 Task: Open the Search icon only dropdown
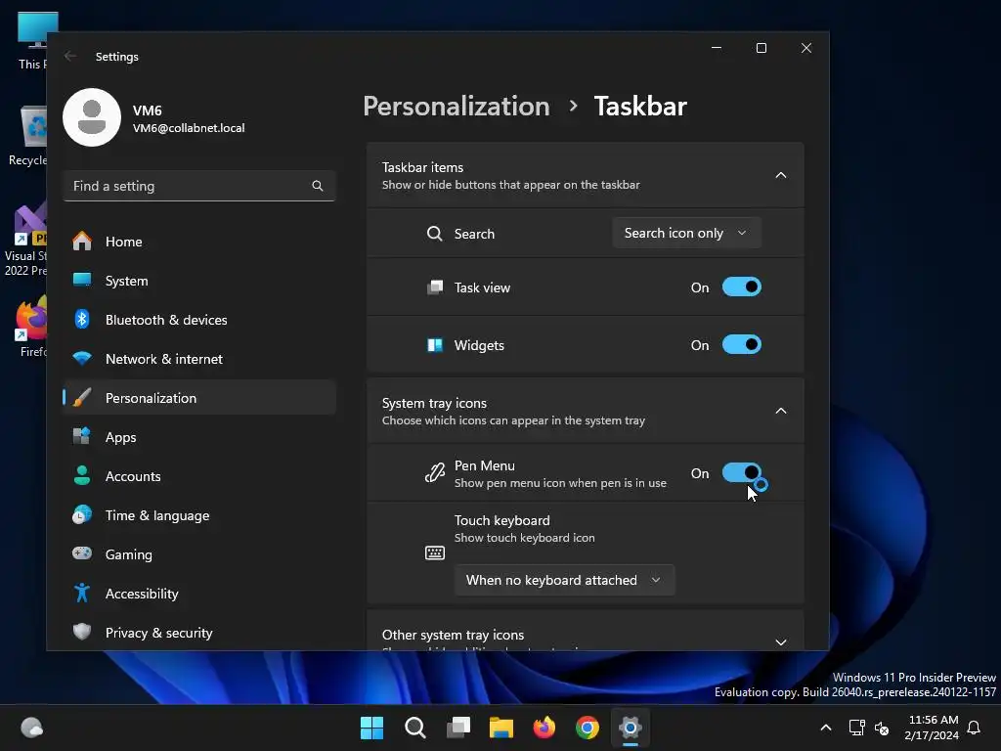pos(686,233)
